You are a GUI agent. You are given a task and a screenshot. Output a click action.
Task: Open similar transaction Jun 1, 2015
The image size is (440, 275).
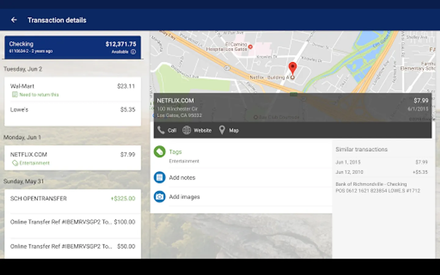(382, 162)
